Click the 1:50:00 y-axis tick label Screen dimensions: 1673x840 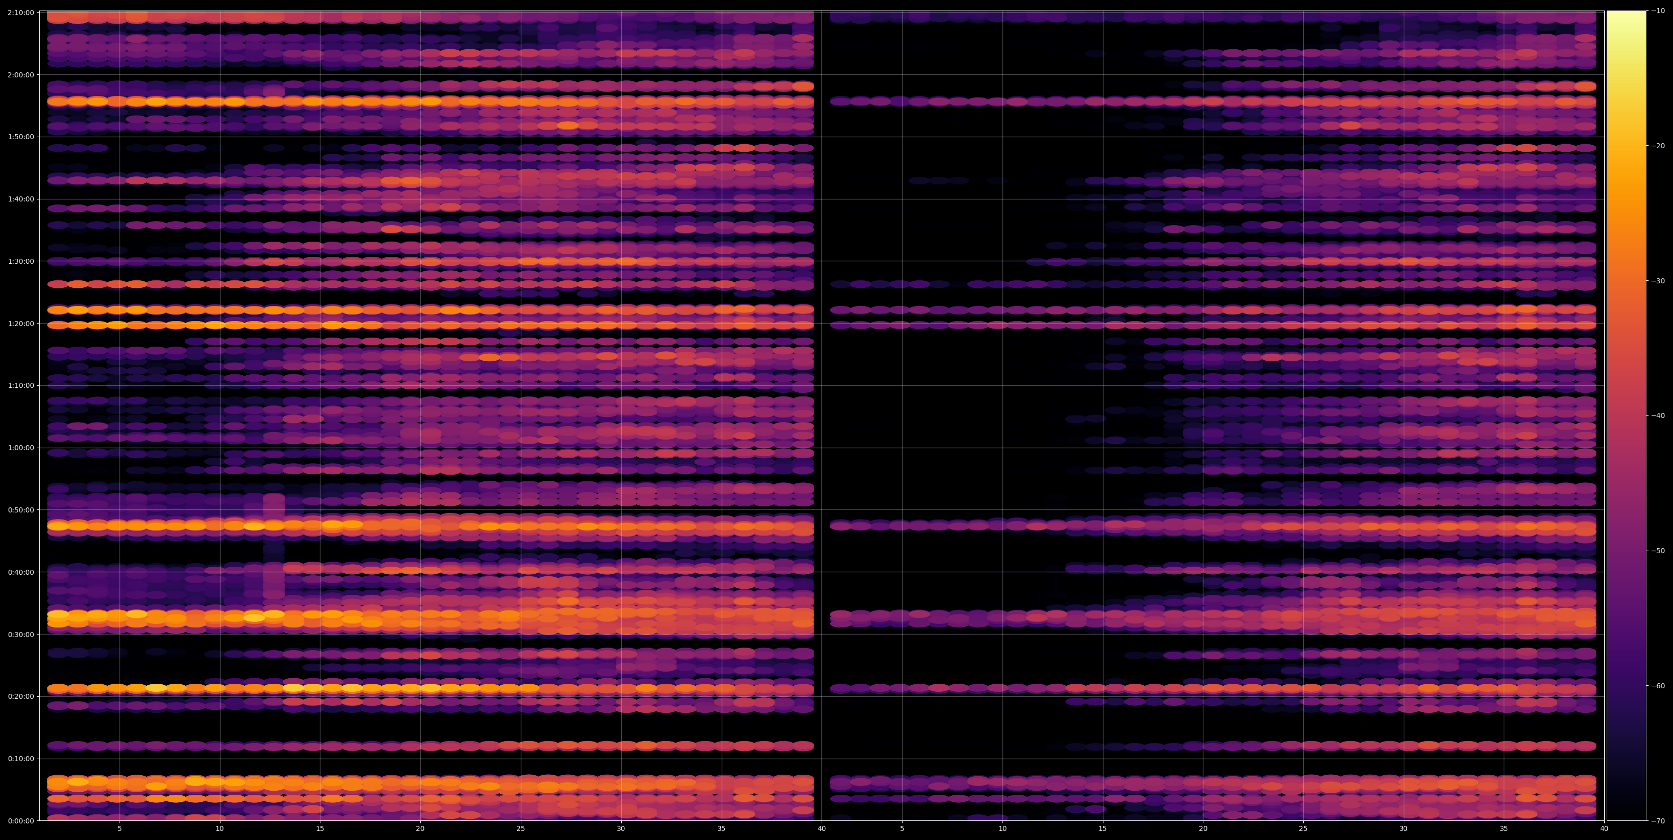pos(22,137)
